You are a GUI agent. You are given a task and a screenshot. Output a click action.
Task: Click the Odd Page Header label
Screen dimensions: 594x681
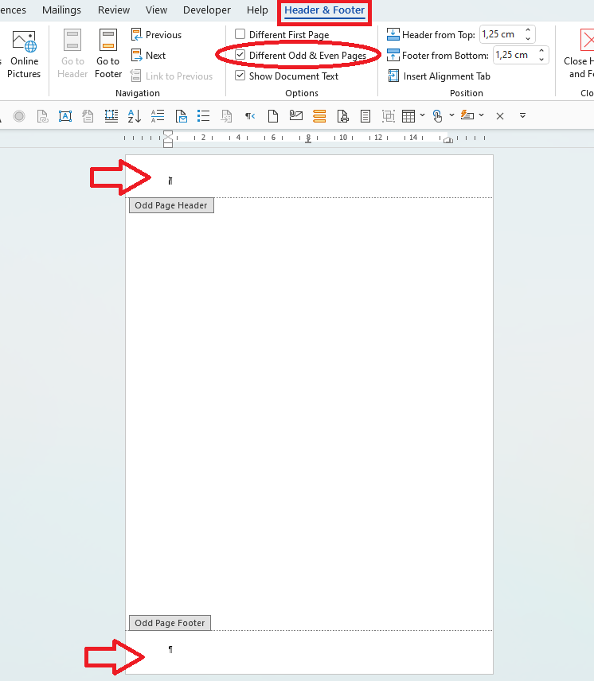pyautogui.click(x=171, y=205)
